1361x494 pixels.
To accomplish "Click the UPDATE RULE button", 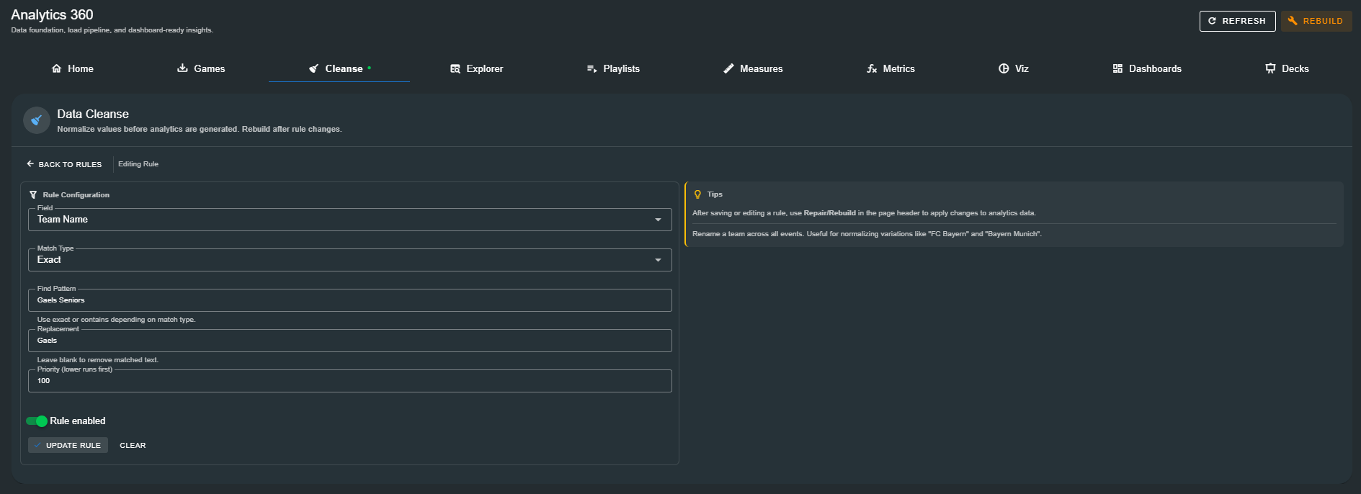I will click(68, 445).
